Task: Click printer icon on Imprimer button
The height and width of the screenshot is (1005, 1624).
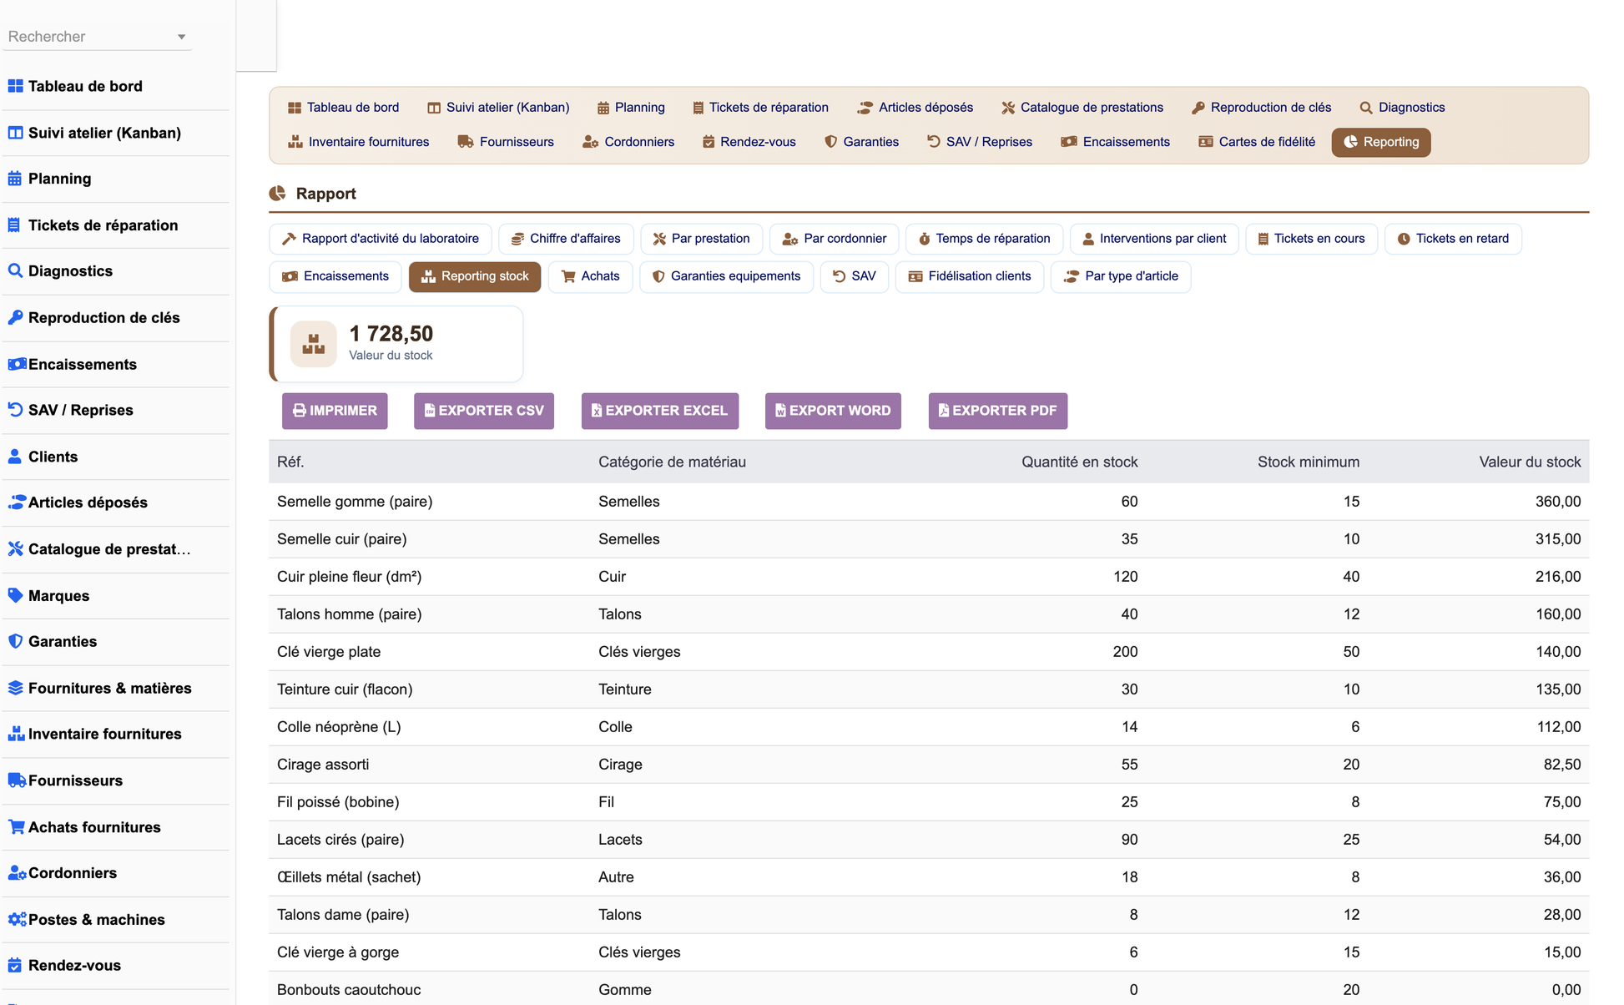Action: [299, 411]
